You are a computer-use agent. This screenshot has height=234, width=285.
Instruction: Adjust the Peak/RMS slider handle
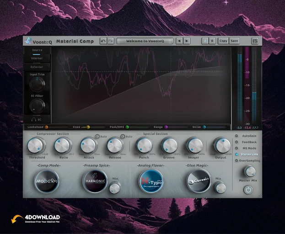[127, 127]
